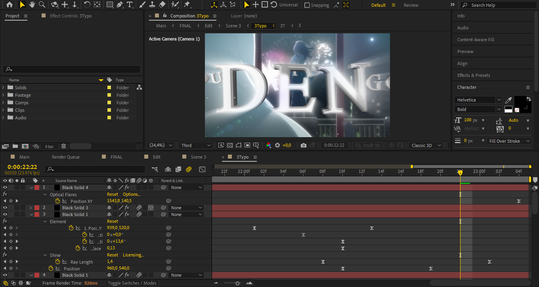Open the Helvetica font family dropdown
539x287 pixels.
point(478,100)
